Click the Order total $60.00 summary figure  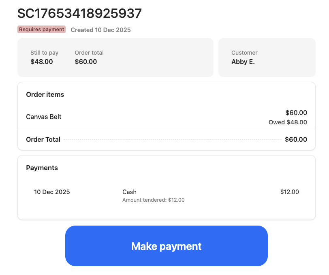[86, 62]
